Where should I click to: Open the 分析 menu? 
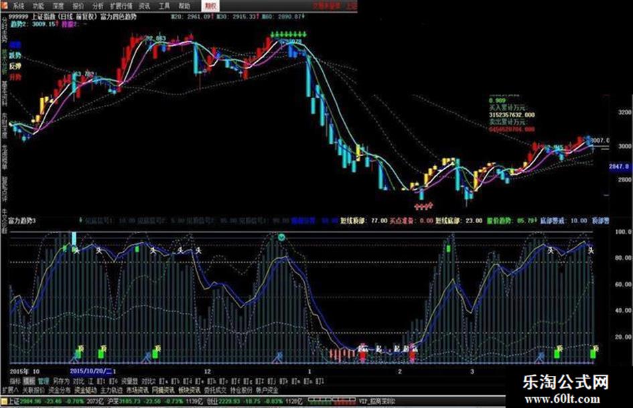98,6
